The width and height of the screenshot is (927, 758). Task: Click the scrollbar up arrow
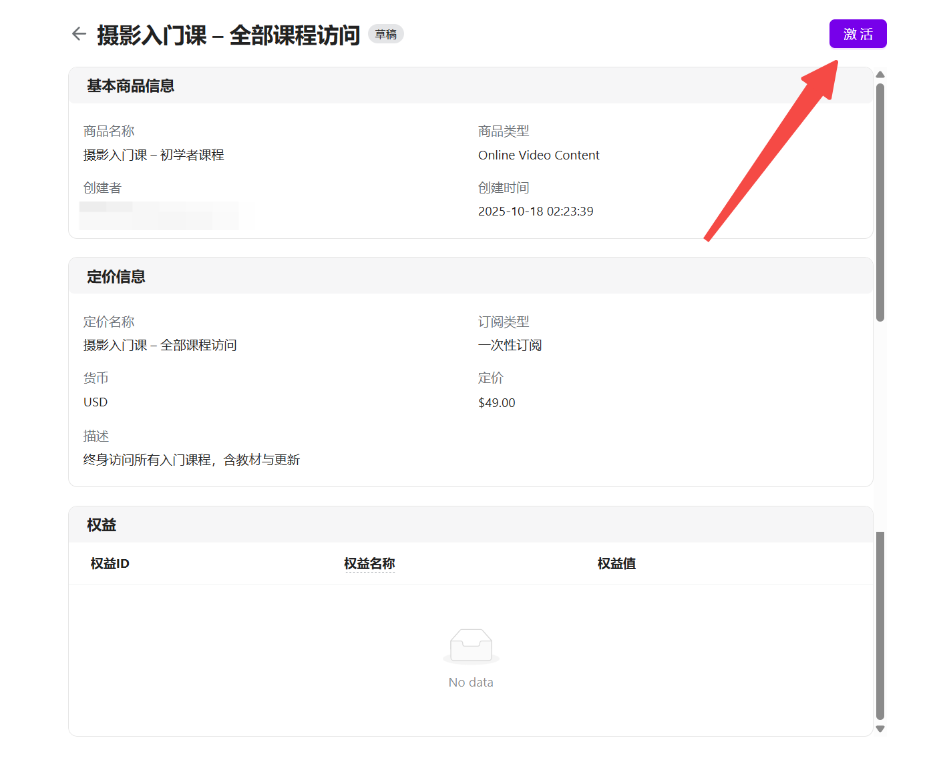(x=880, y=75)
